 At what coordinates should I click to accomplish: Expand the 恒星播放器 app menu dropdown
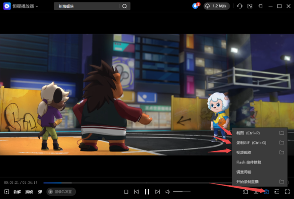[36, 6]
